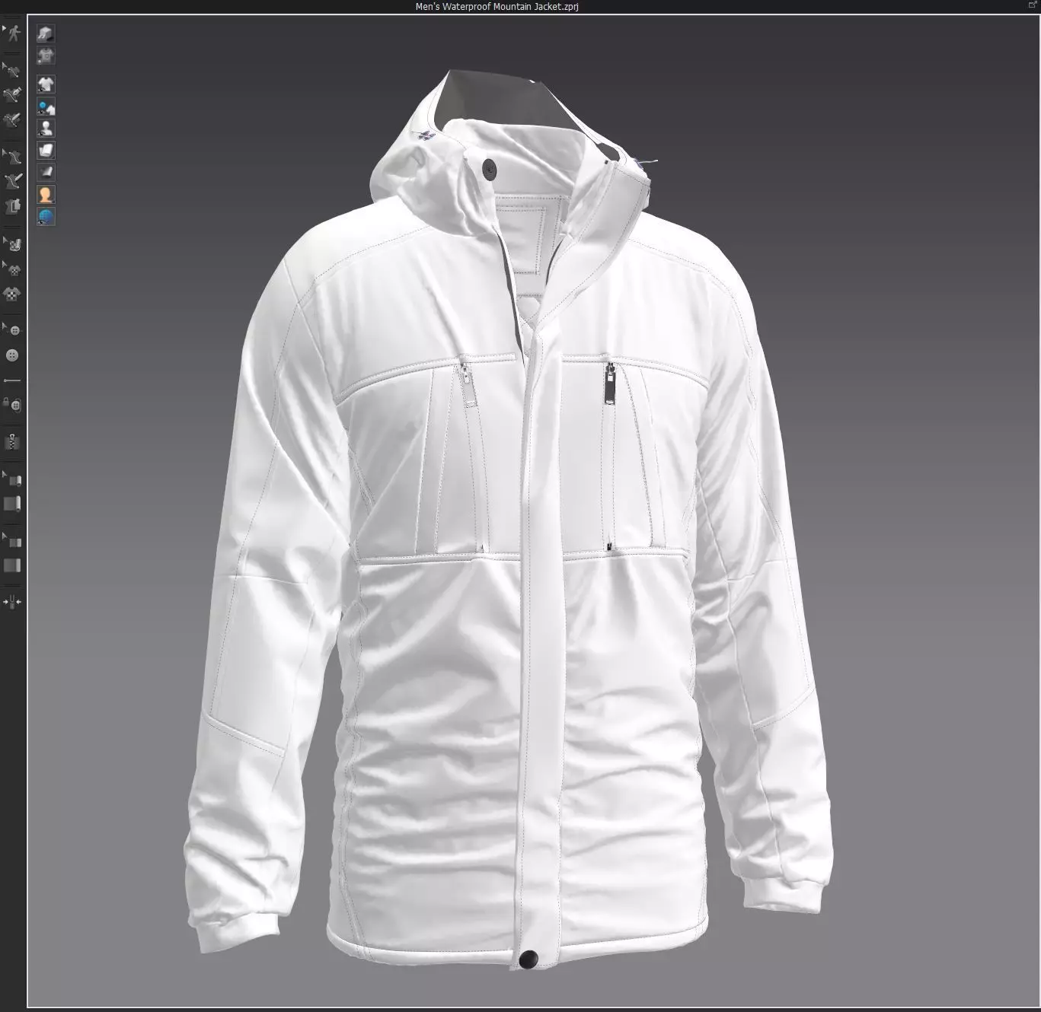Select the Edit Piping arrow tool
1041x1012 pixels.
[x=12, y=541]
